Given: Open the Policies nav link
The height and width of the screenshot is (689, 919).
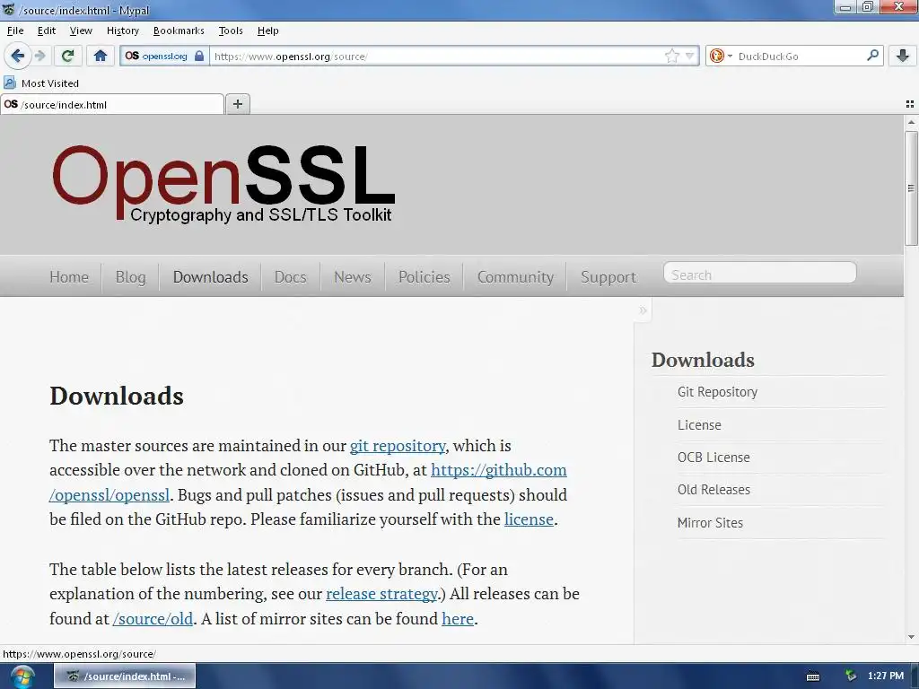Looking at the screenshot, I should [424, 276].
